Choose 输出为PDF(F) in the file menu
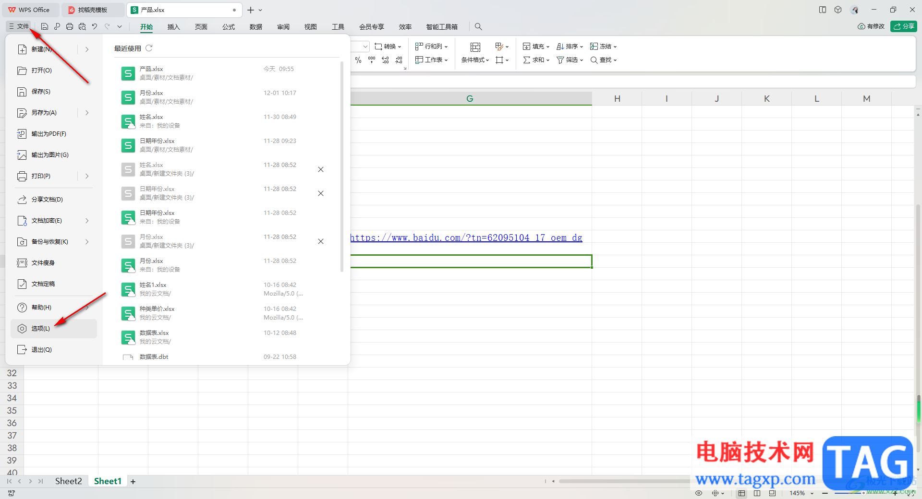This screenshot has height=499, width=922. (x=54, y=134)
